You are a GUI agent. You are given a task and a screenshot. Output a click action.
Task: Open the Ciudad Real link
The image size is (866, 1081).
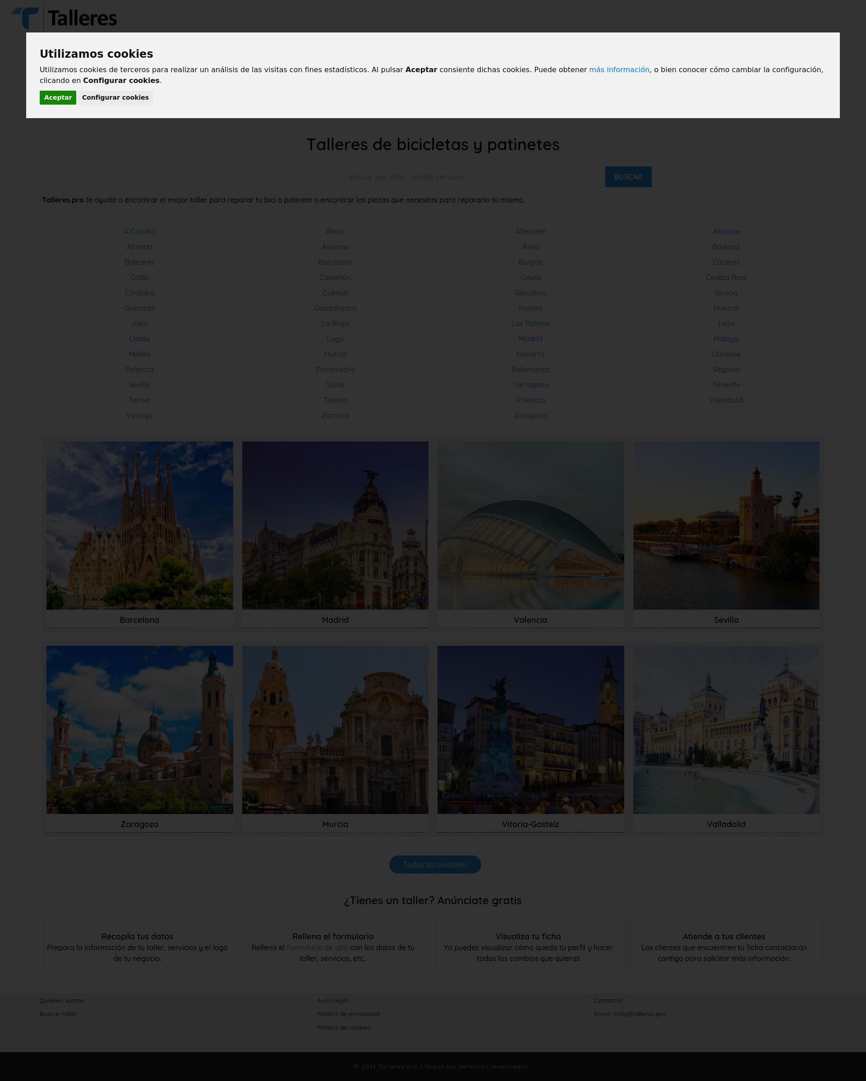(x=726, y=278)
